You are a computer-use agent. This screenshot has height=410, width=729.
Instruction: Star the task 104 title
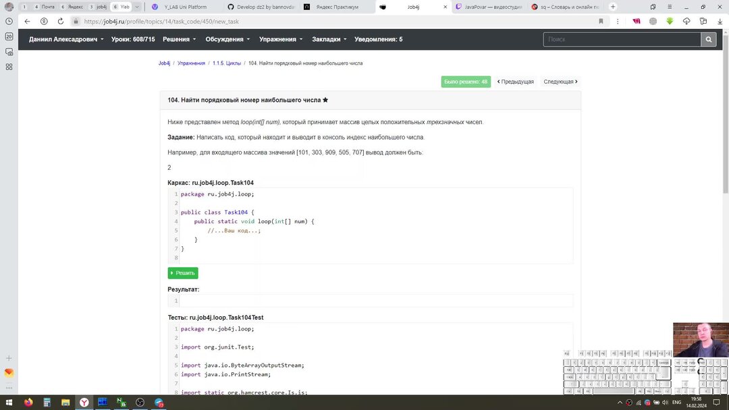click(325, 100)
